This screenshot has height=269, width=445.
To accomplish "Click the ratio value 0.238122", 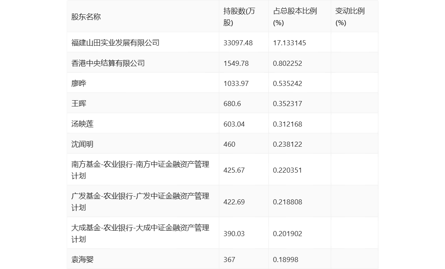I will click(287, 144).
